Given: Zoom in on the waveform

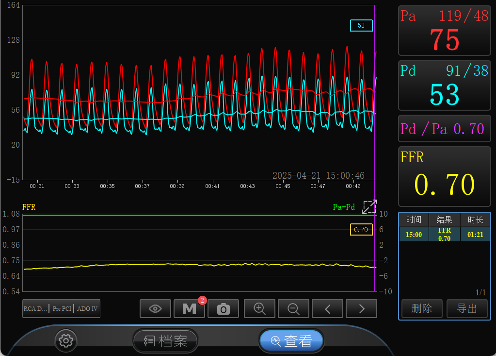Looking at the screenshot, I should 259,308.
